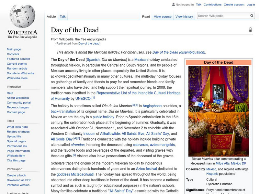Open About Wikipedia

click(18, 98)
